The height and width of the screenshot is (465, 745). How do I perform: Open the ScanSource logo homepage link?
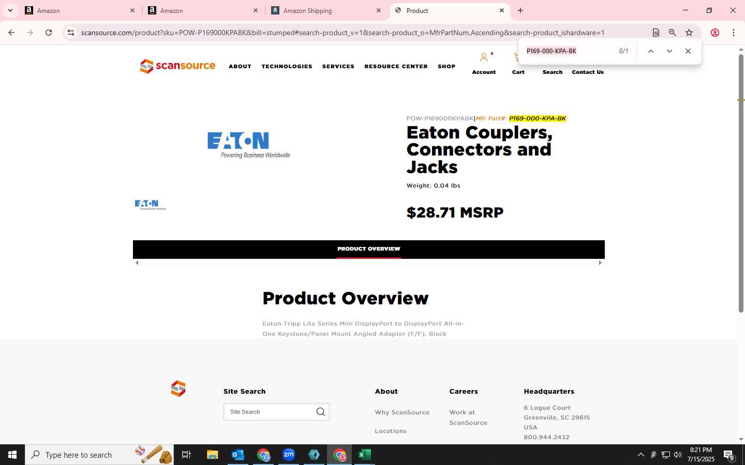click(177, 66)
